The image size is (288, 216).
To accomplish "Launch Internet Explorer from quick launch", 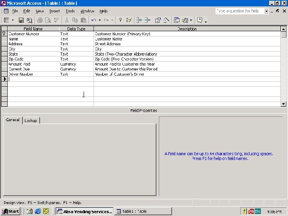I will click(x=38, y=212).
